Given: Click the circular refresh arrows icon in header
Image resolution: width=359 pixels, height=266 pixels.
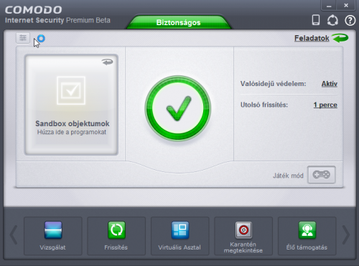Looking at the screenshot, I should pyautogui.click(x=332, y=20).
